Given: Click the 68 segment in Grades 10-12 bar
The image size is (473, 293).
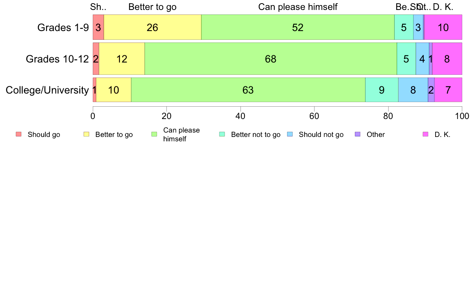Looking at the screenshot, I should coord(271,59).
